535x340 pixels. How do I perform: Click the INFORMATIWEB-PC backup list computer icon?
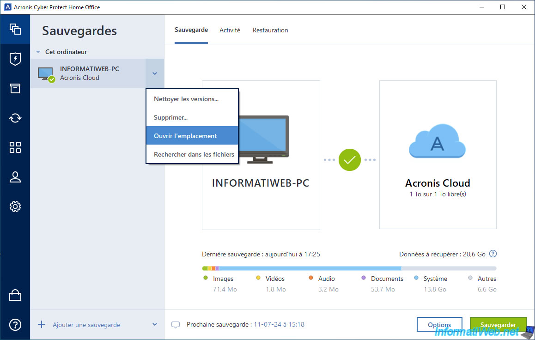(46, 74)
